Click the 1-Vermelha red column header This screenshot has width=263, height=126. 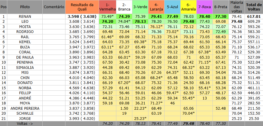click(x=108, y=7)
